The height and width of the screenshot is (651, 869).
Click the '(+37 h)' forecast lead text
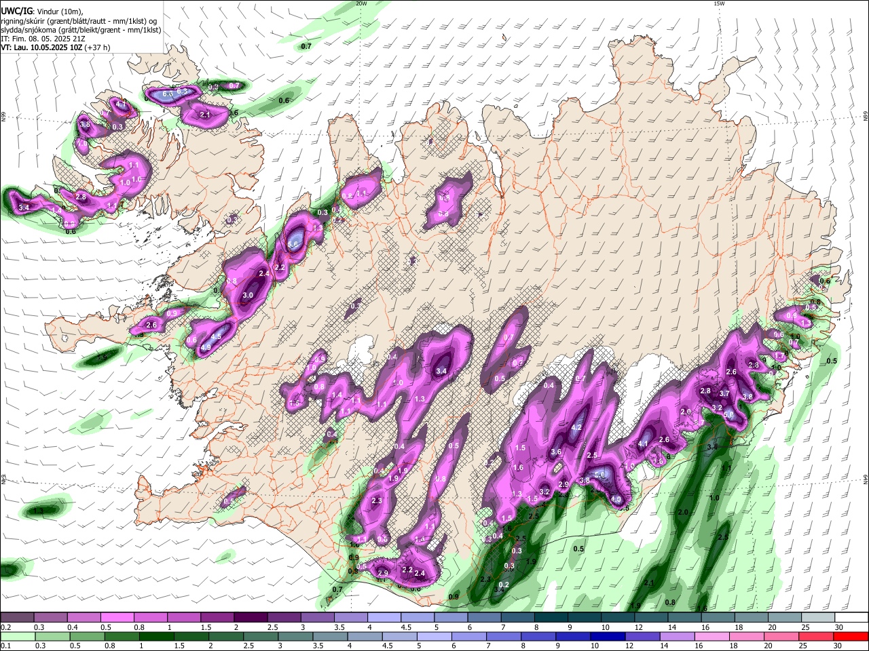tap(97, 47)
